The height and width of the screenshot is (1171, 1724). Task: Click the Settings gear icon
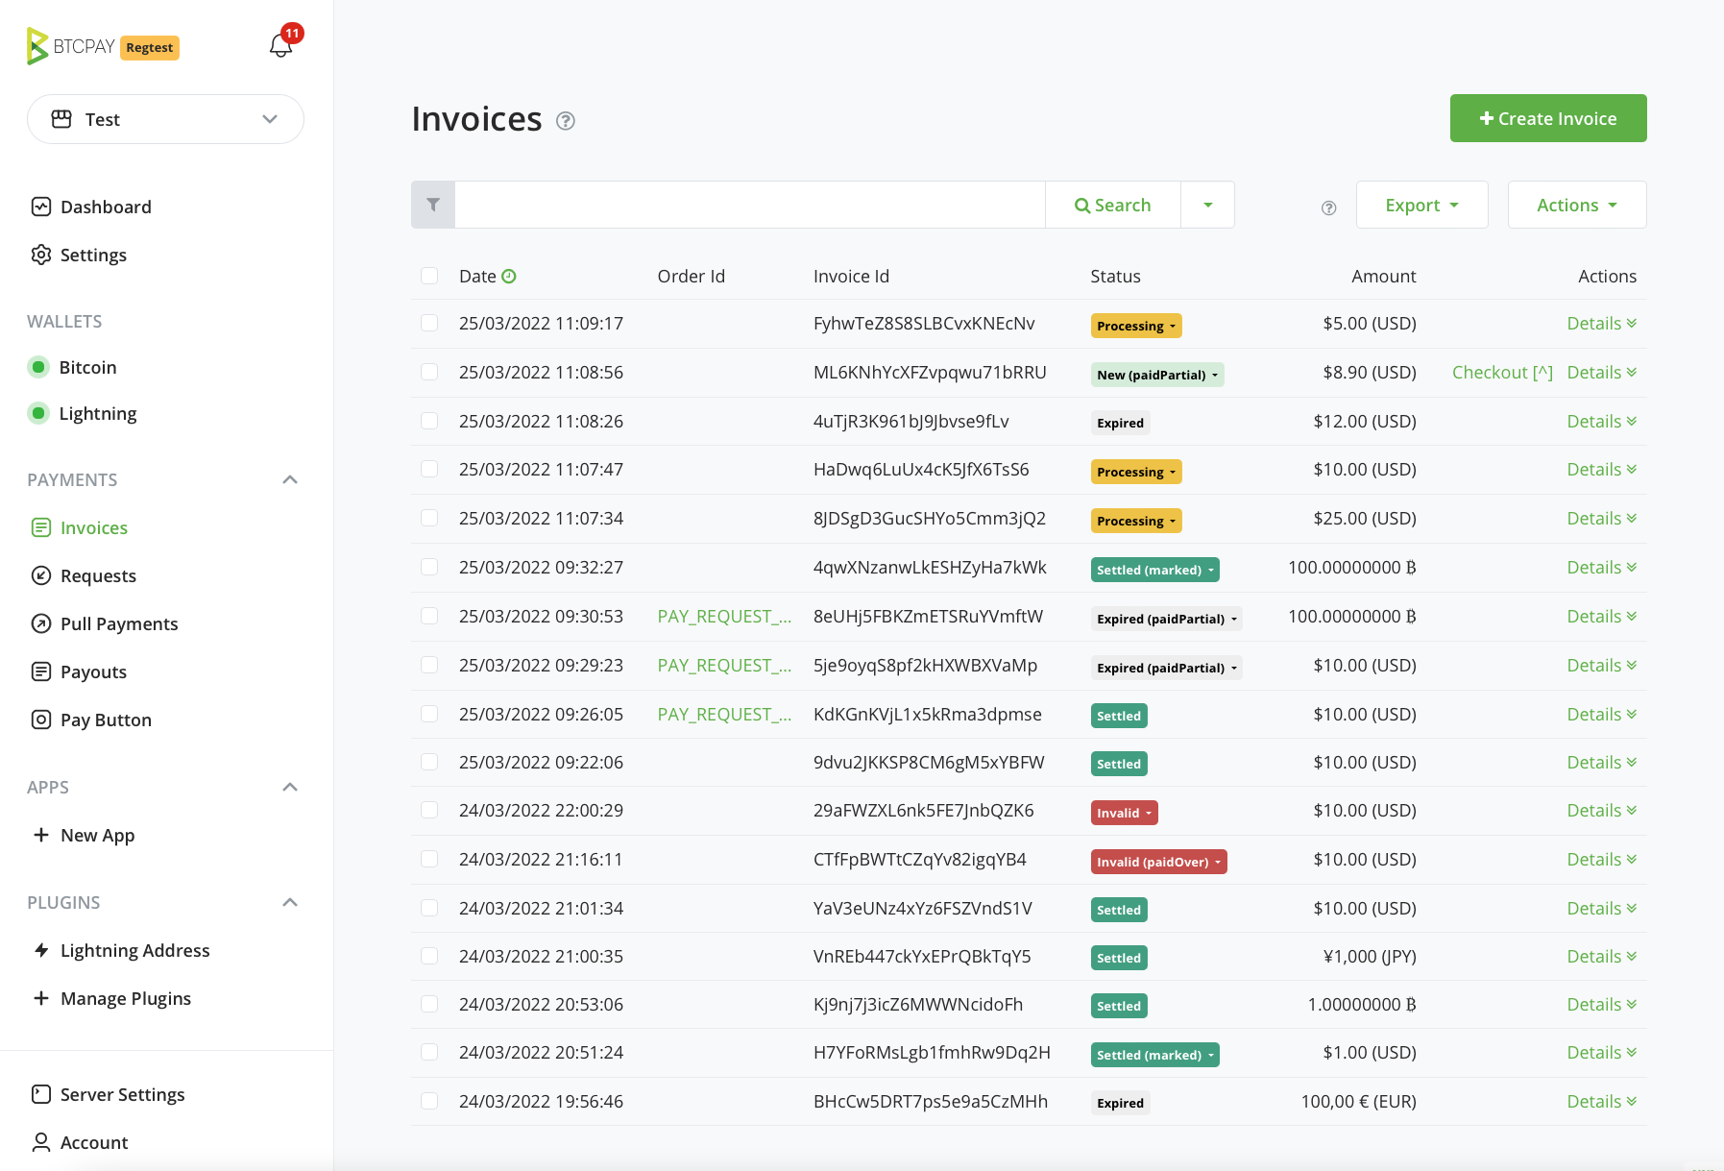coord(41,255)
